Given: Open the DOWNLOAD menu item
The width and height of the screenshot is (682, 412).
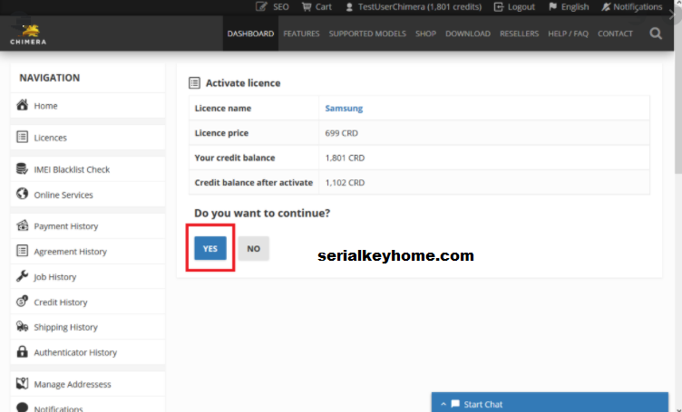Looking at the screenshot, I should coord(468,34).
